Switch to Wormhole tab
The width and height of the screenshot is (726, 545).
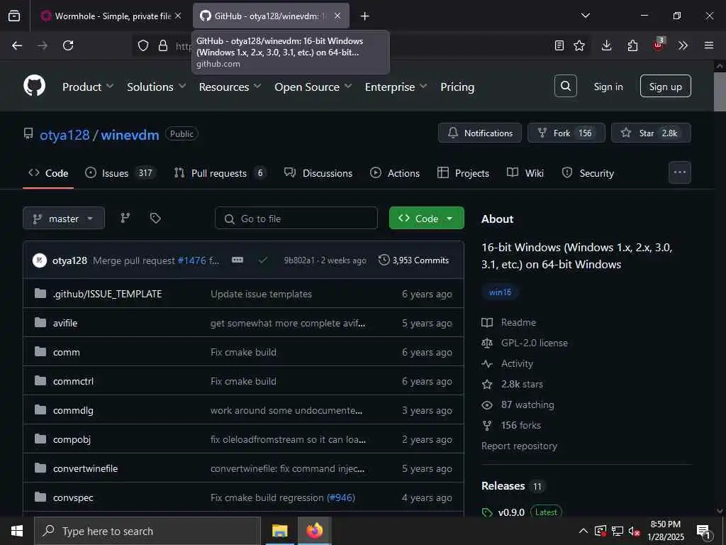tap(111, 16)
